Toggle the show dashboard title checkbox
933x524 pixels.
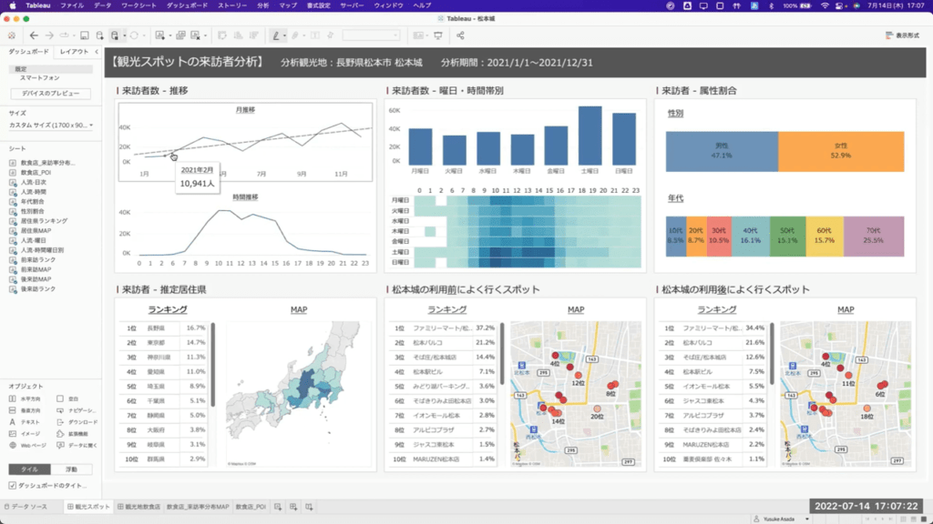pyautogui.click(x=12, y=486)
